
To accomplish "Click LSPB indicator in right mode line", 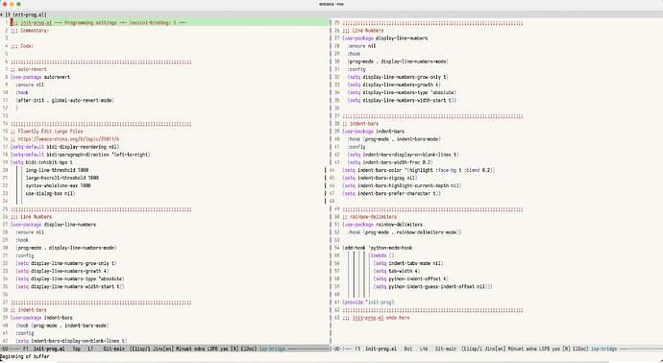I will pos(544,349).
